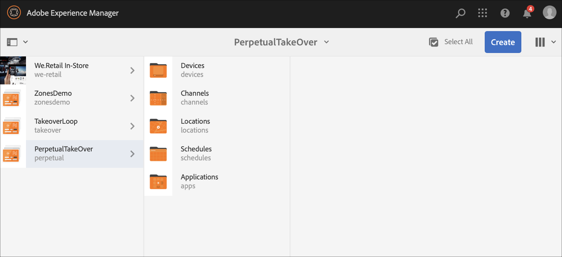Open the search magnifier icon
Image resolution: width=562 pixels, height=257 pixels.
[460, 13]
